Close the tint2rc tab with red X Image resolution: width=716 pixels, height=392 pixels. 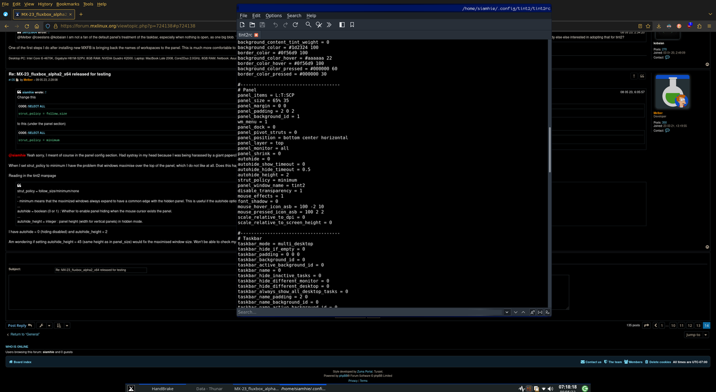click(x=256, y=35)
